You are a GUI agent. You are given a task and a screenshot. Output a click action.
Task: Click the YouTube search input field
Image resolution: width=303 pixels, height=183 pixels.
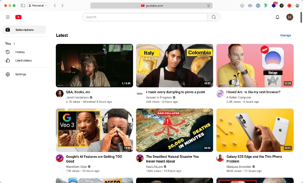click(x=145, y=17)
